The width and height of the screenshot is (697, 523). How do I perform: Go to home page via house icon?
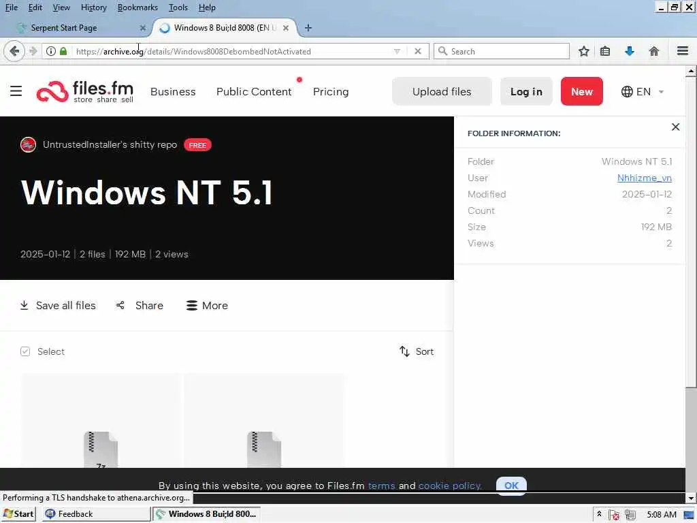(x=654, y=51)
